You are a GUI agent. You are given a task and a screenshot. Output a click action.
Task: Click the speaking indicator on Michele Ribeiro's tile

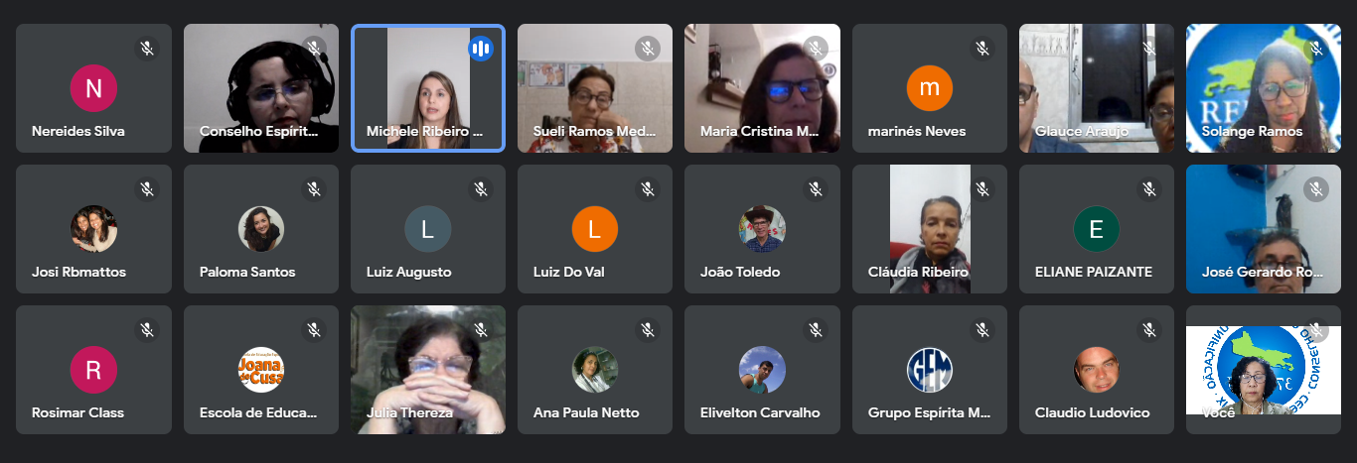tap(481, 48)
